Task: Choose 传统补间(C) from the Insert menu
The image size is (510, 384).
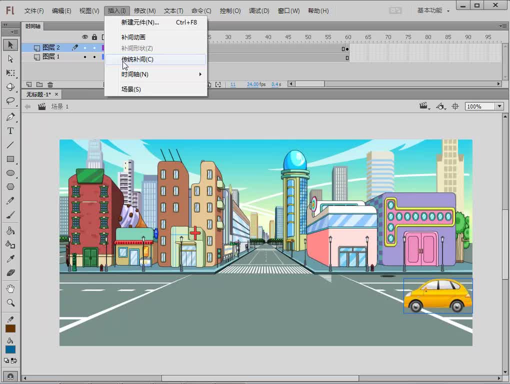Action: 137,59
